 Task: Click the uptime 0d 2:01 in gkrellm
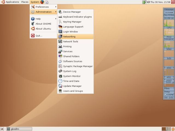coord(169,97)
